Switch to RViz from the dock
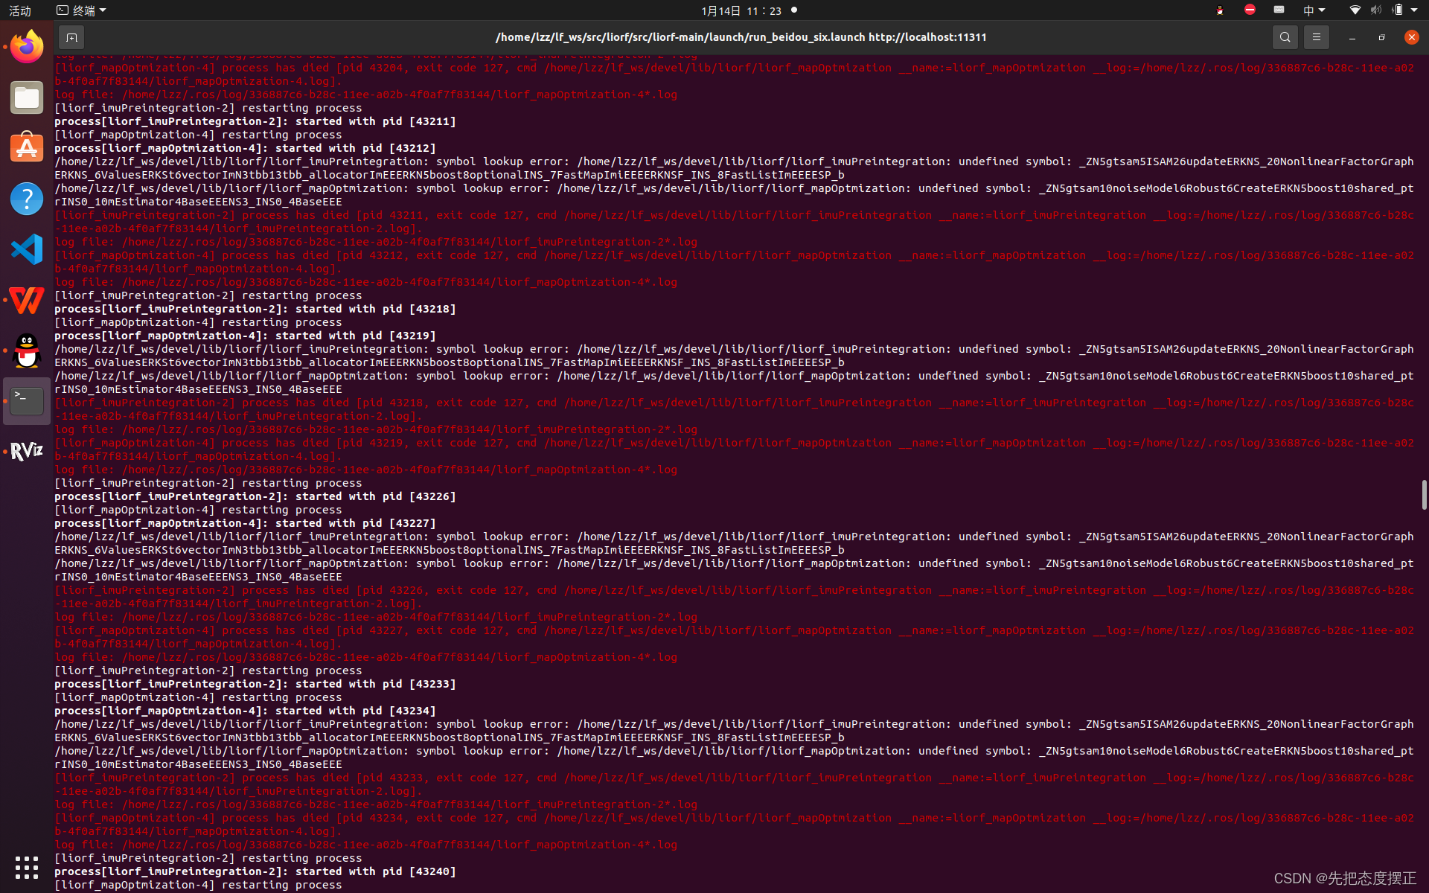Viewport: 1429px width, 893px height. [x=27, y=451]
